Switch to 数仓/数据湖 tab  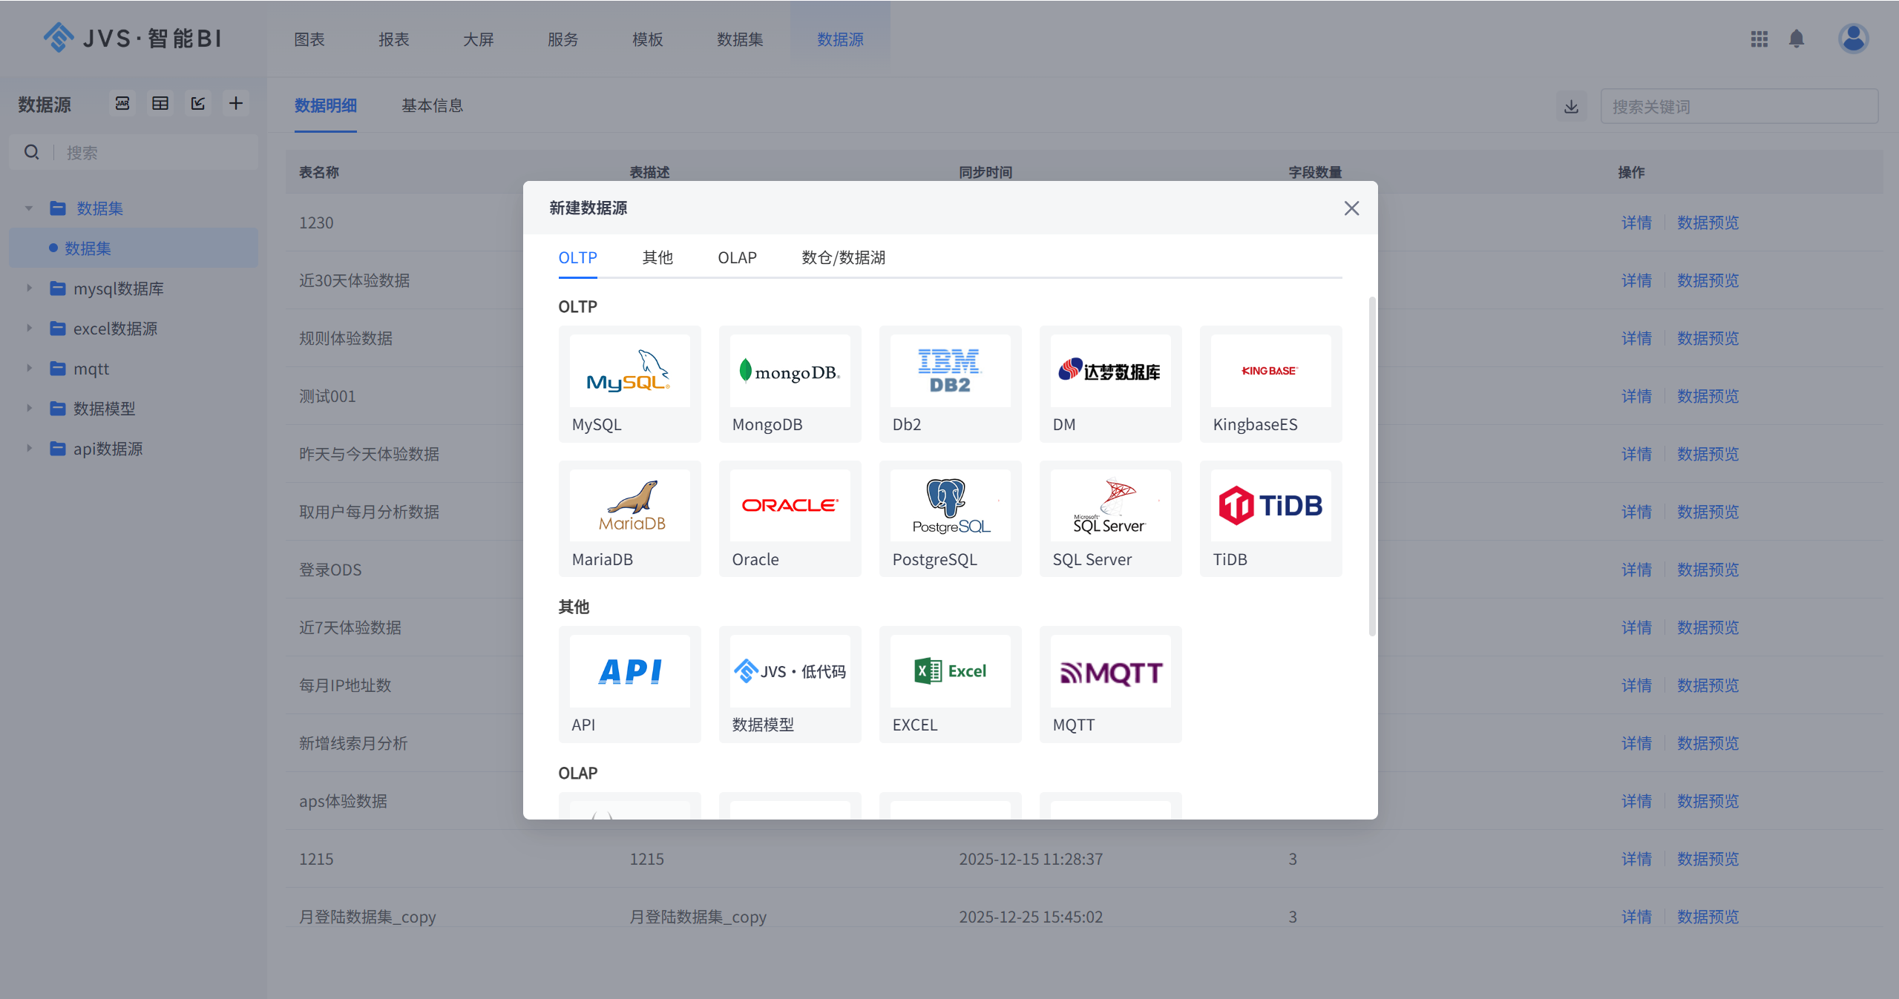(x=843, y=257)
